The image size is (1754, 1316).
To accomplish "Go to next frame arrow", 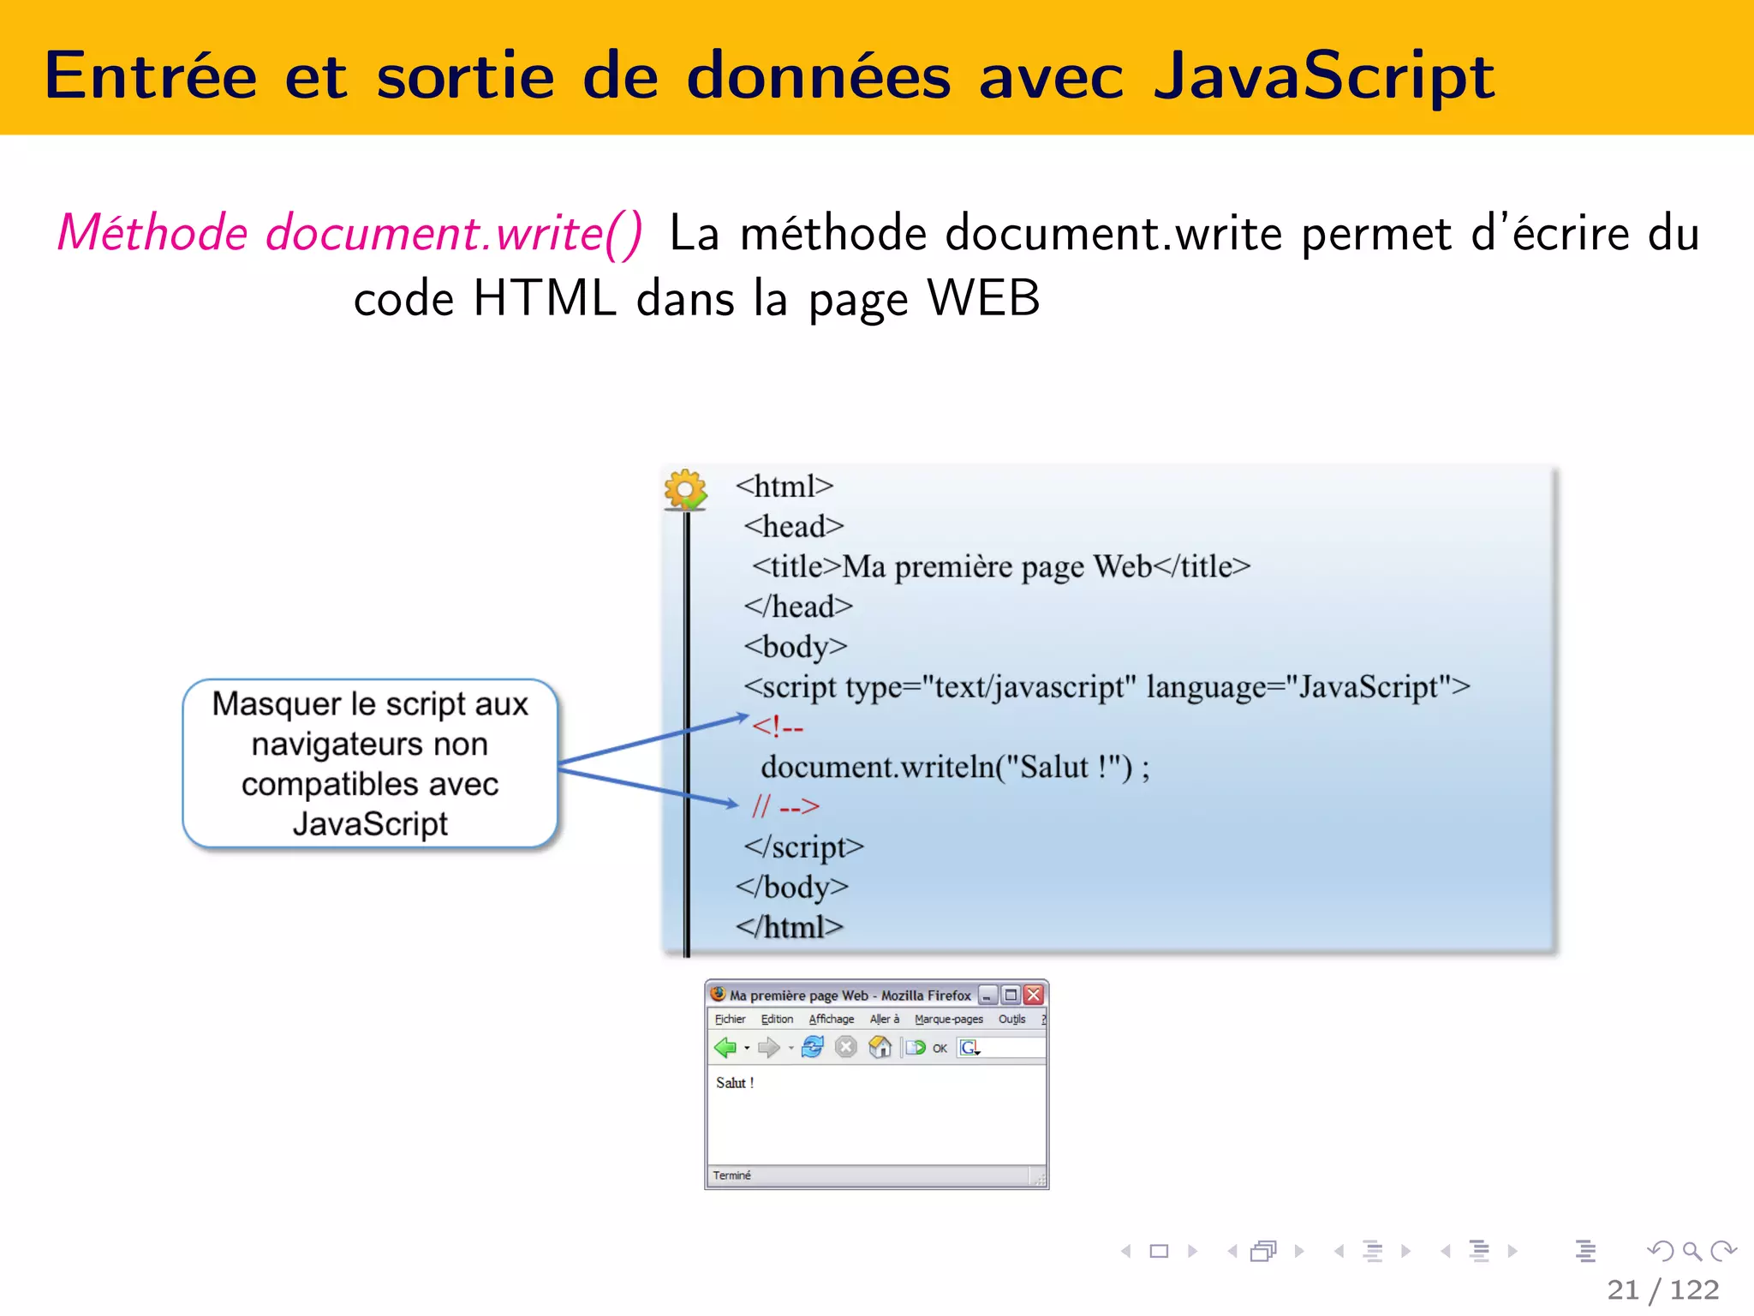I will pos(1299,1251).
